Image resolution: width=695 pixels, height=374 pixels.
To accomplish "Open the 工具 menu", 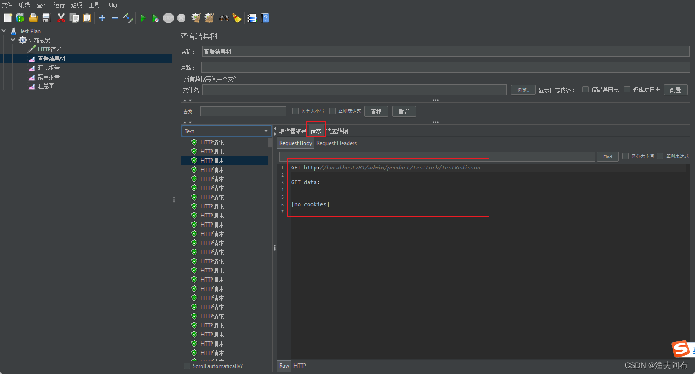I will [94, 5].
